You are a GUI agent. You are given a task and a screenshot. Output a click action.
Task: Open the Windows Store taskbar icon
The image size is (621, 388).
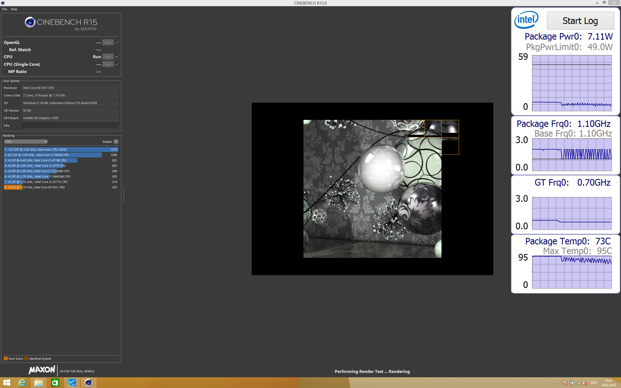(55, 383)
